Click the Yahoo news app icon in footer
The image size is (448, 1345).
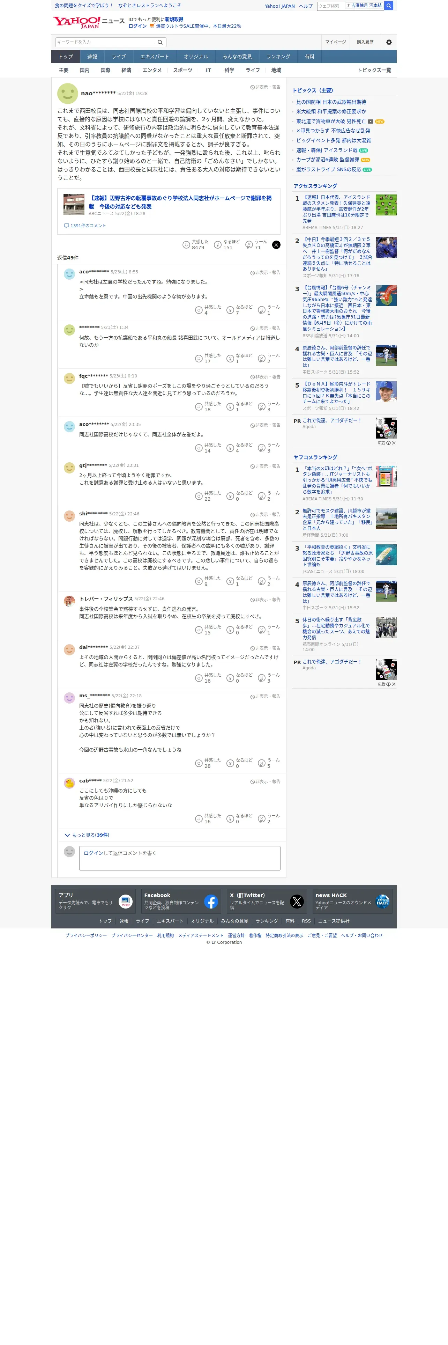pos(125,901)
